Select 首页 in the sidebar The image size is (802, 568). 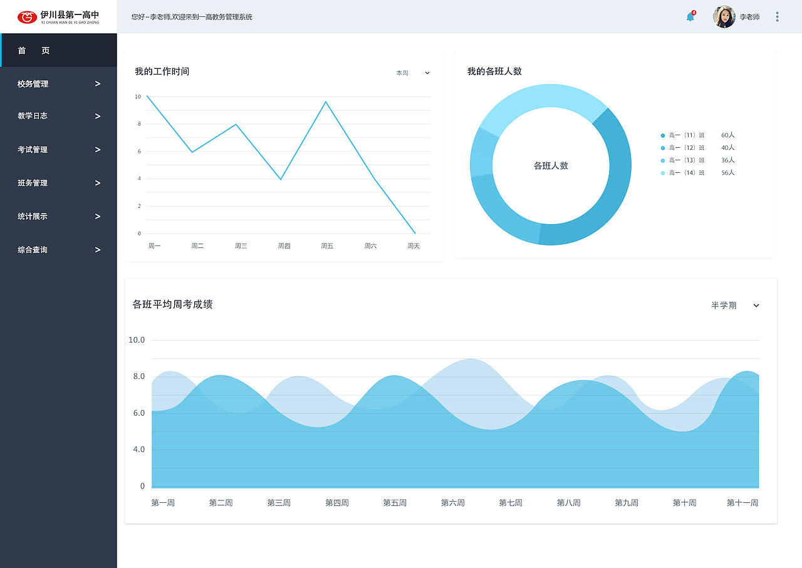[x=58, y=51]
